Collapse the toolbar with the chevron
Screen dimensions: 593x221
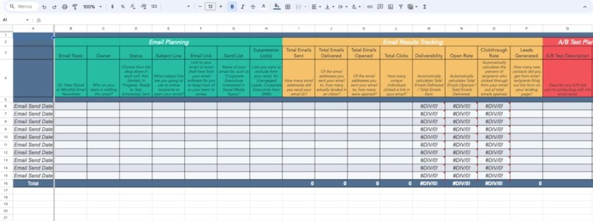[x=584, y=7]
